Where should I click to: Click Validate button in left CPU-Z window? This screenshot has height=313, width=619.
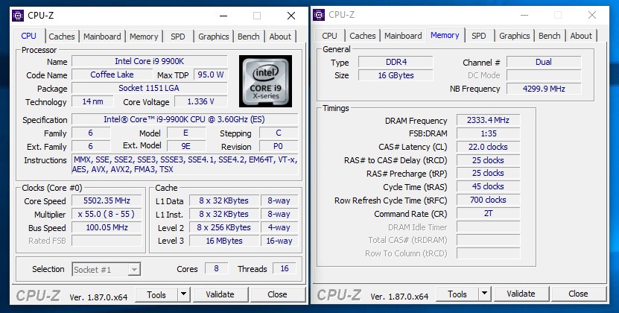[x=220, y=294]
